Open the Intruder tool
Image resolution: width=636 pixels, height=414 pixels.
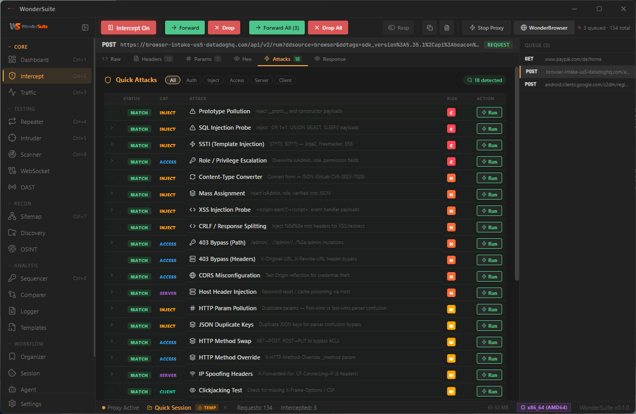[47, 138]
